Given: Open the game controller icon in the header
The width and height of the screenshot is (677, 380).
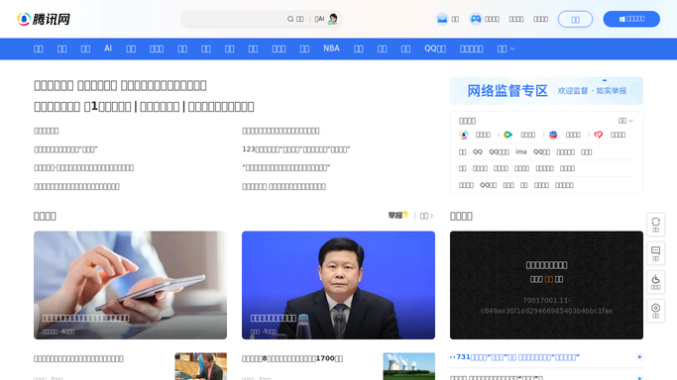Looking at the screenshot, I should click(x=476, y=19).
